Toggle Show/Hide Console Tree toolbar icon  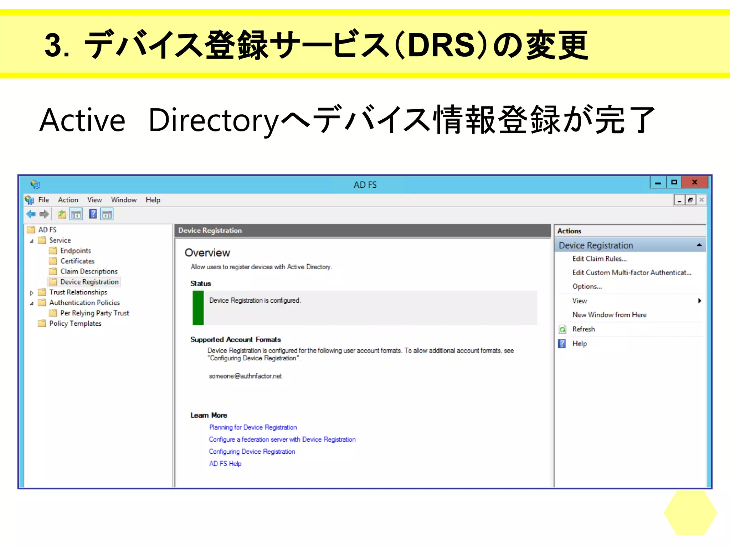pyautogui.click(x=76, y=214)
